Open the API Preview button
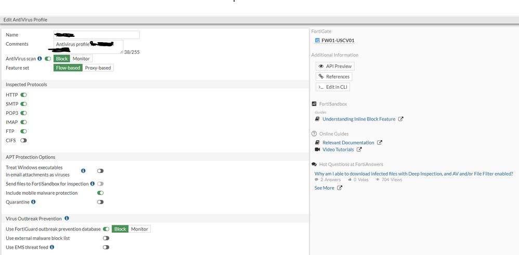This screenshot has height=255, width=519. pyautogui.click(x=335, y=66)
